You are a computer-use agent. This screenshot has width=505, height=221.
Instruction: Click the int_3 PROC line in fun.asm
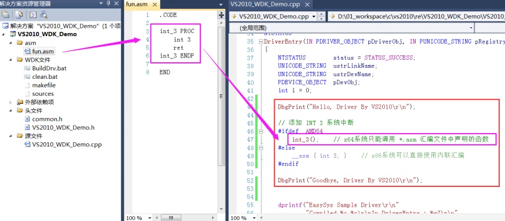click(177, 31)
